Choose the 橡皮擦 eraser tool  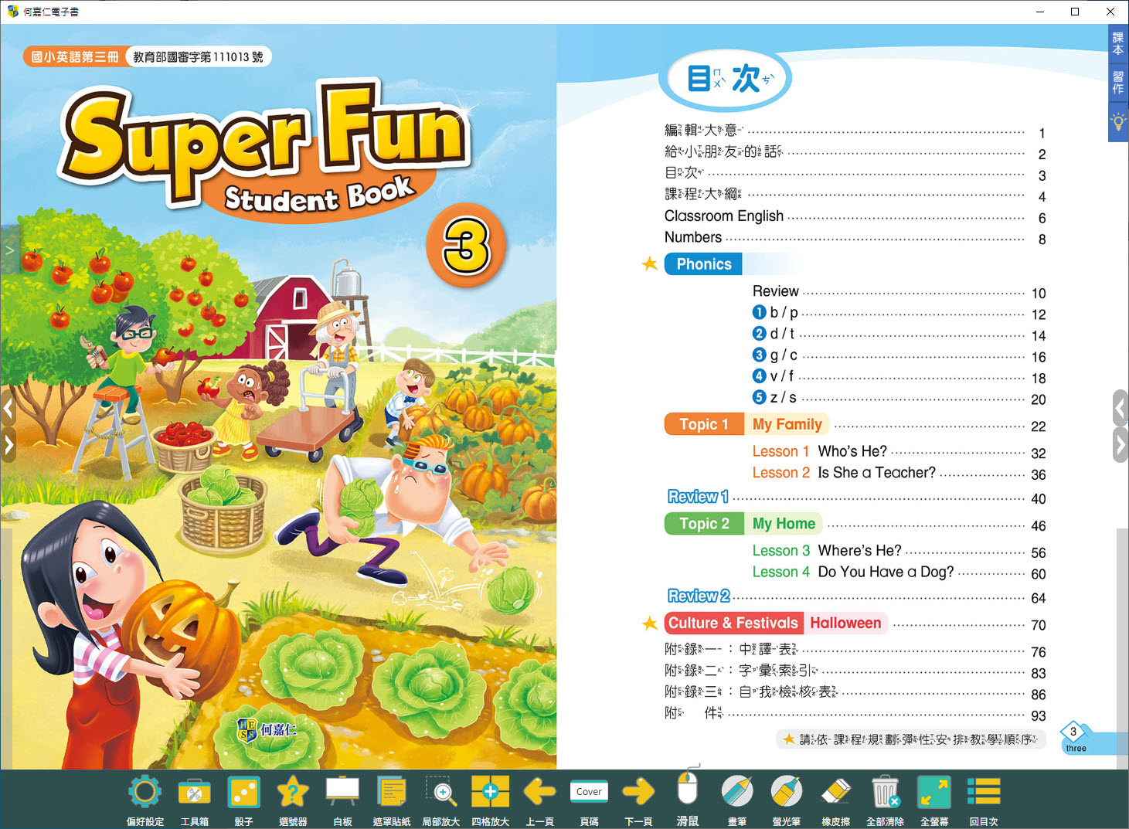pos(835,793)
